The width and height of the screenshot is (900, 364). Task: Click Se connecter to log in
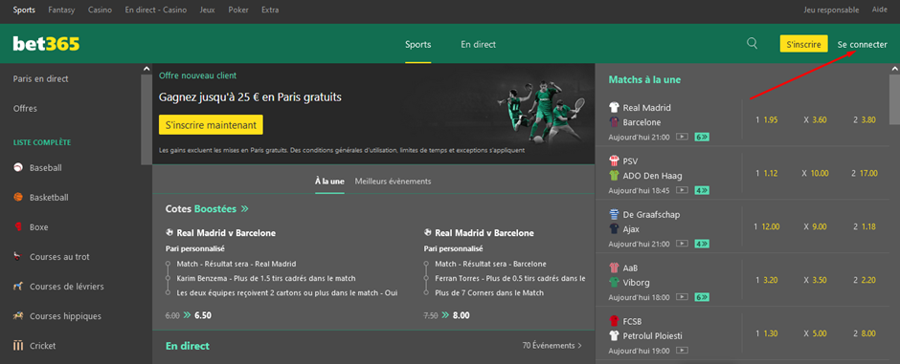862,44
